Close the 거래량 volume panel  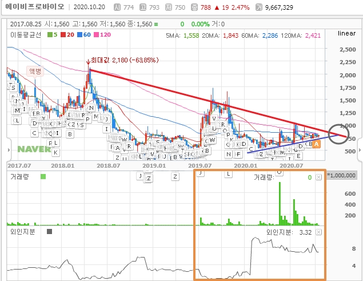click(319, 177)
